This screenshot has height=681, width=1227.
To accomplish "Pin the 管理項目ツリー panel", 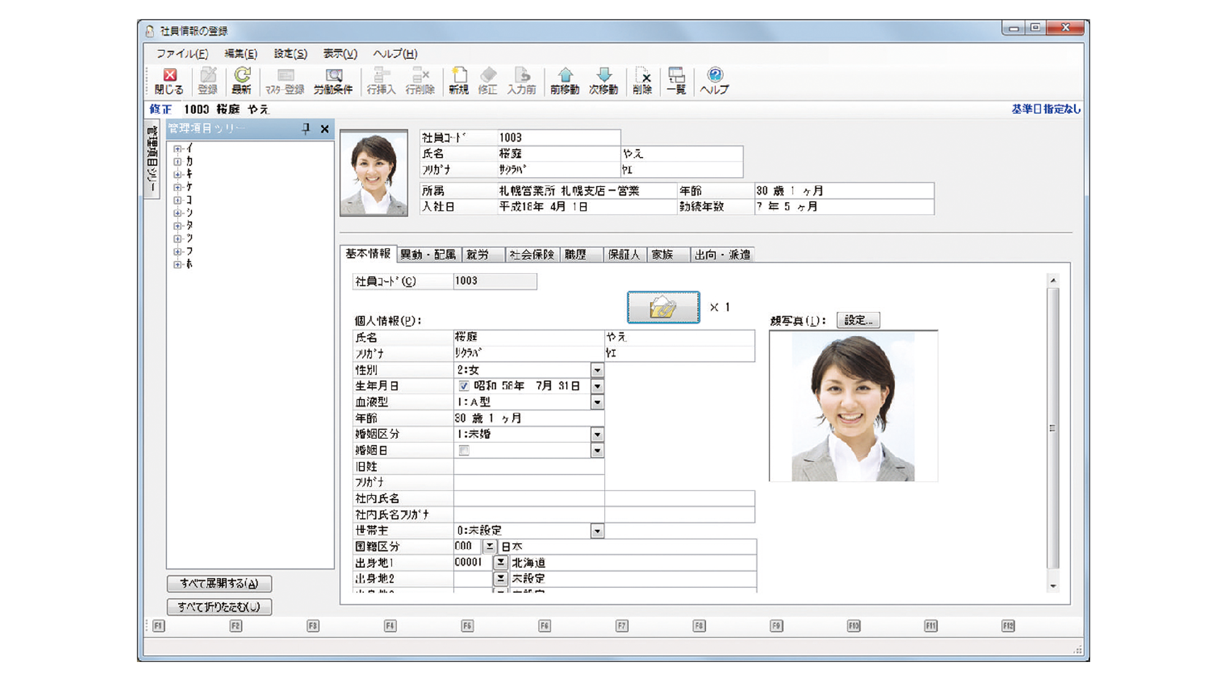I will (x=306, y=129).
